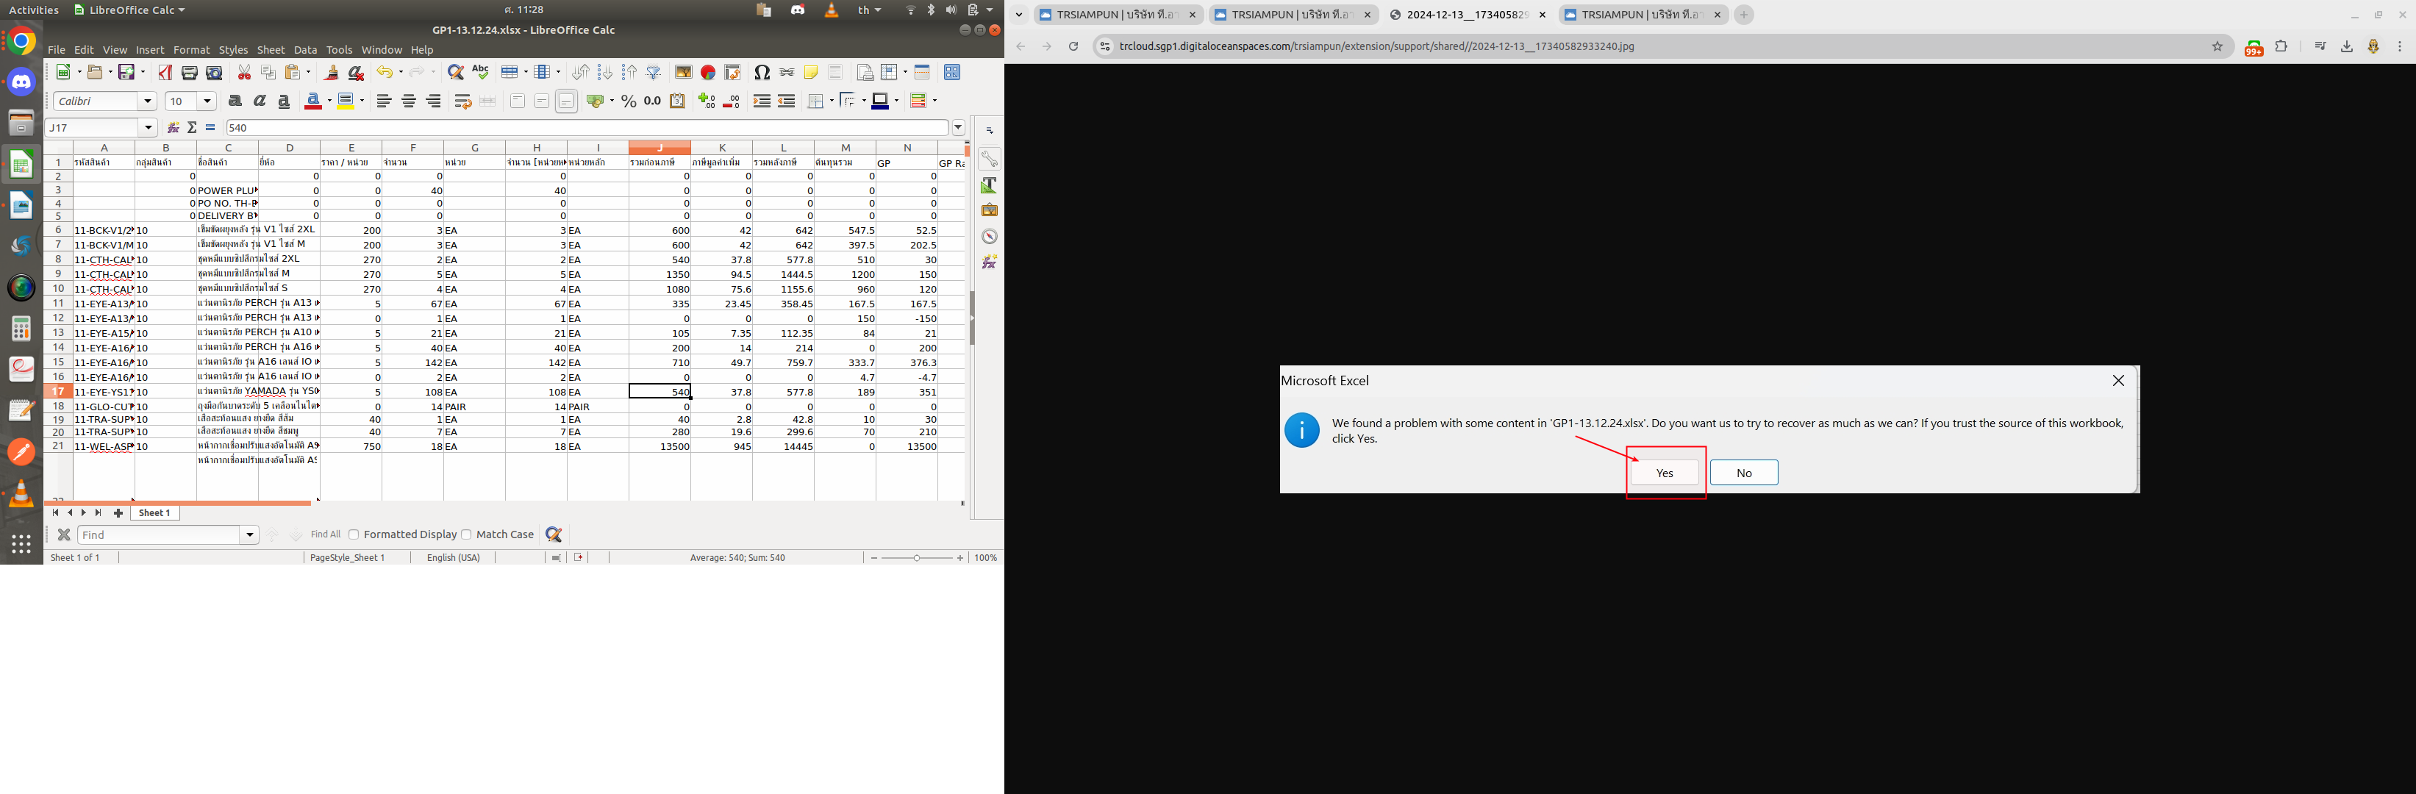The height and width of the screenshot is (794, 2416).
Task: Open Chrome extensions puzzle icon
Action: [x=2281, y=46]
